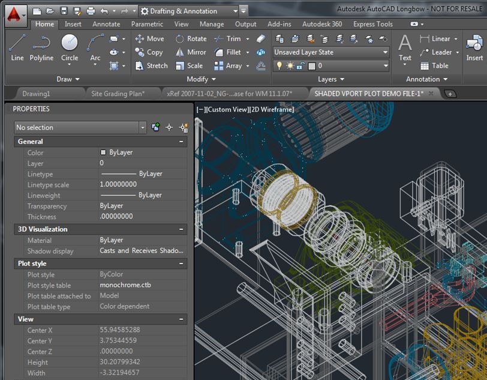This screenshot has width=487, height=380.
Task: Click the Stretch tool
Action: (x=152, y=65)
